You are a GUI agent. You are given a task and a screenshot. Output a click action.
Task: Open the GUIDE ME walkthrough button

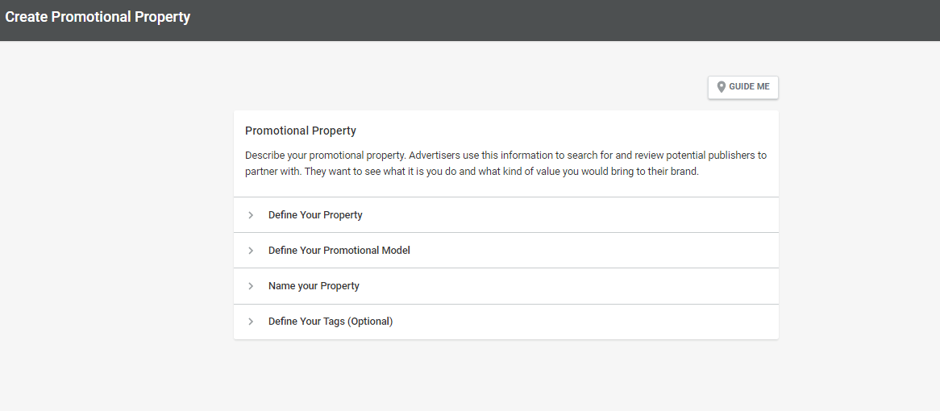(743, 87)
